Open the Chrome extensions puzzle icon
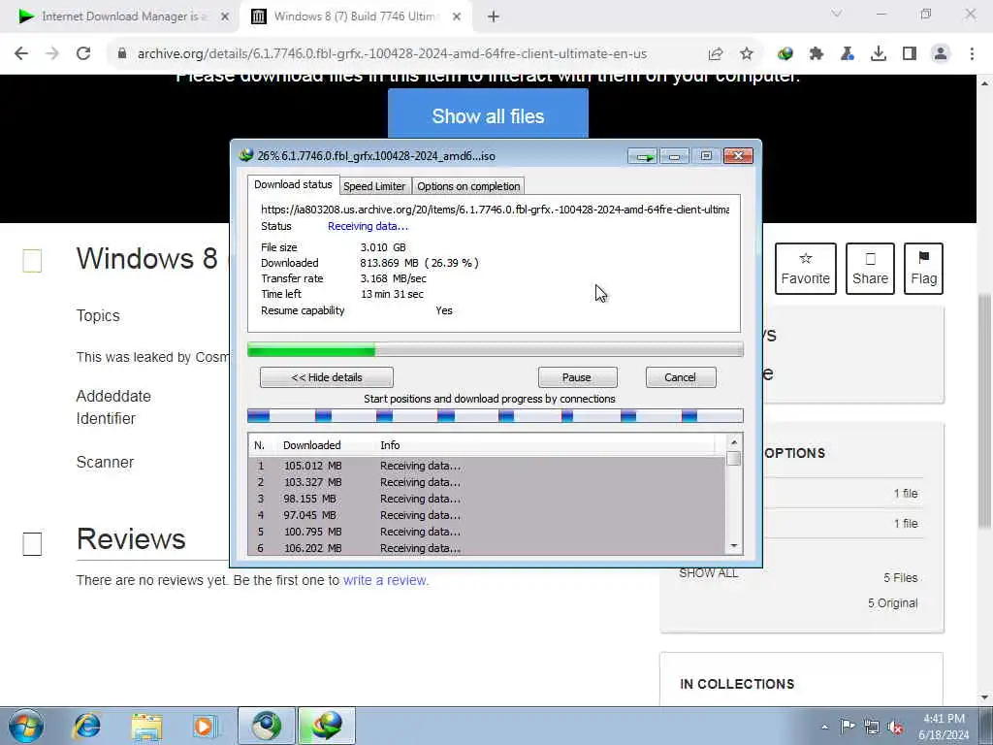 tap(817, 54)
